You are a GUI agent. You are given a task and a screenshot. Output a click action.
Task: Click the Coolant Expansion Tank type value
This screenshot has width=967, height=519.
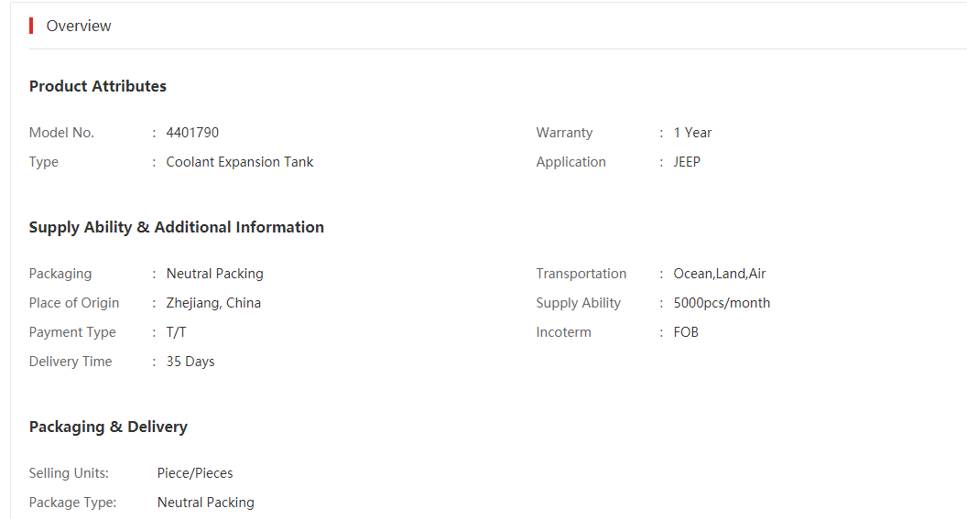[x=239, y=162]
